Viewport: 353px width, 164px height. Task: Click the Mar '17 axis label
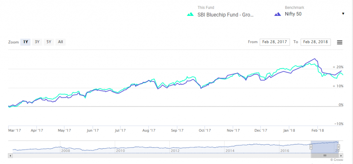pos(14,130)
